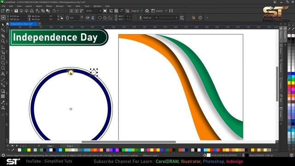Click the Paste icon in standard toolbar
This screenshot has width=295, height=166.
point(48,11)
